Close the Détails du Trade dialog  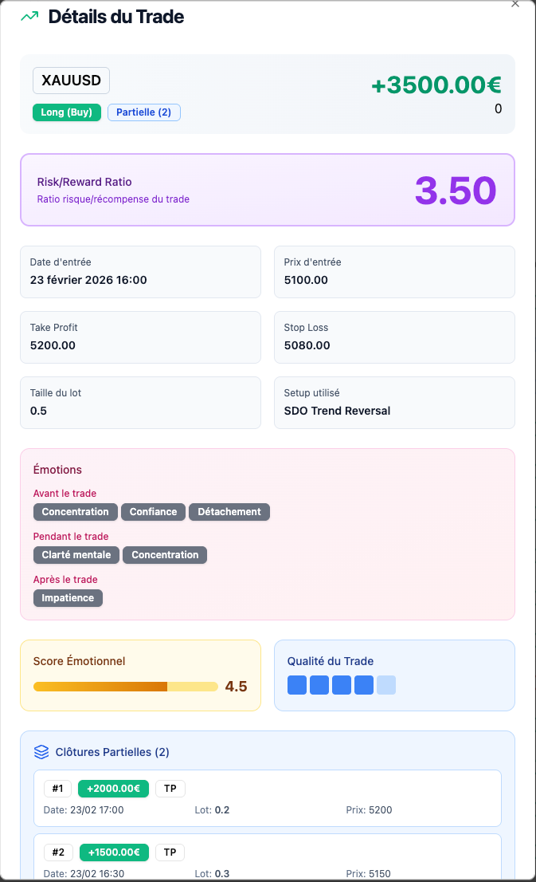pos(515,4)
